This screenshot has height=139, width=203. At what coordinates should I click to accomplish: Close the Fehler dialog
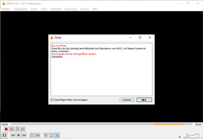pyautogui.click(x=150, y=37)
